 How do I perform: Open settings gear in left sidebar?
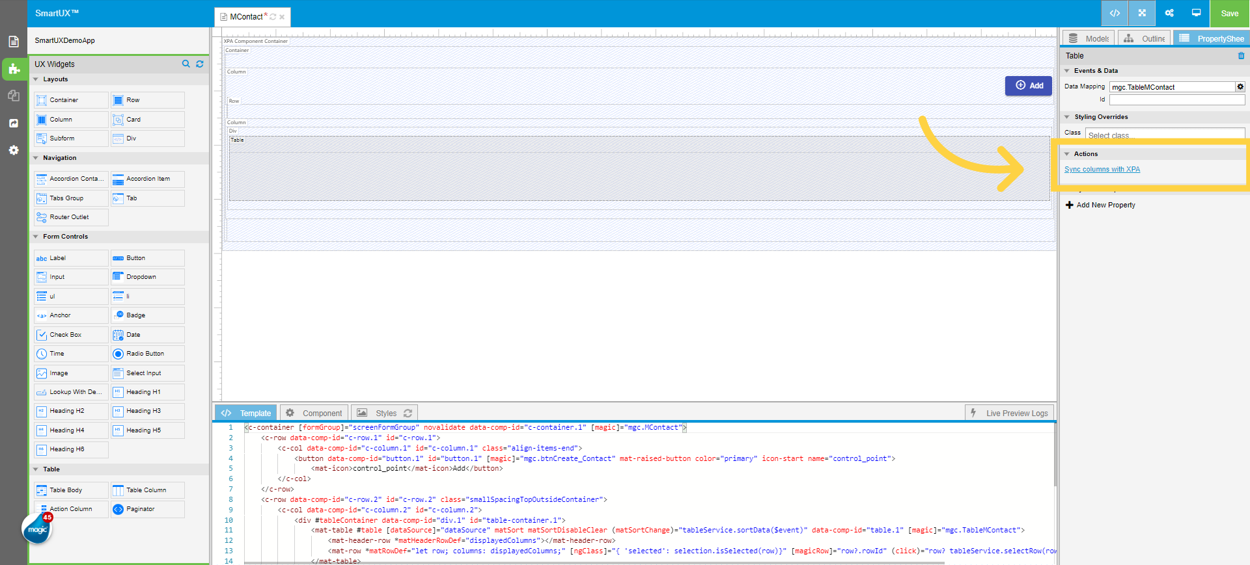[14, 150]
